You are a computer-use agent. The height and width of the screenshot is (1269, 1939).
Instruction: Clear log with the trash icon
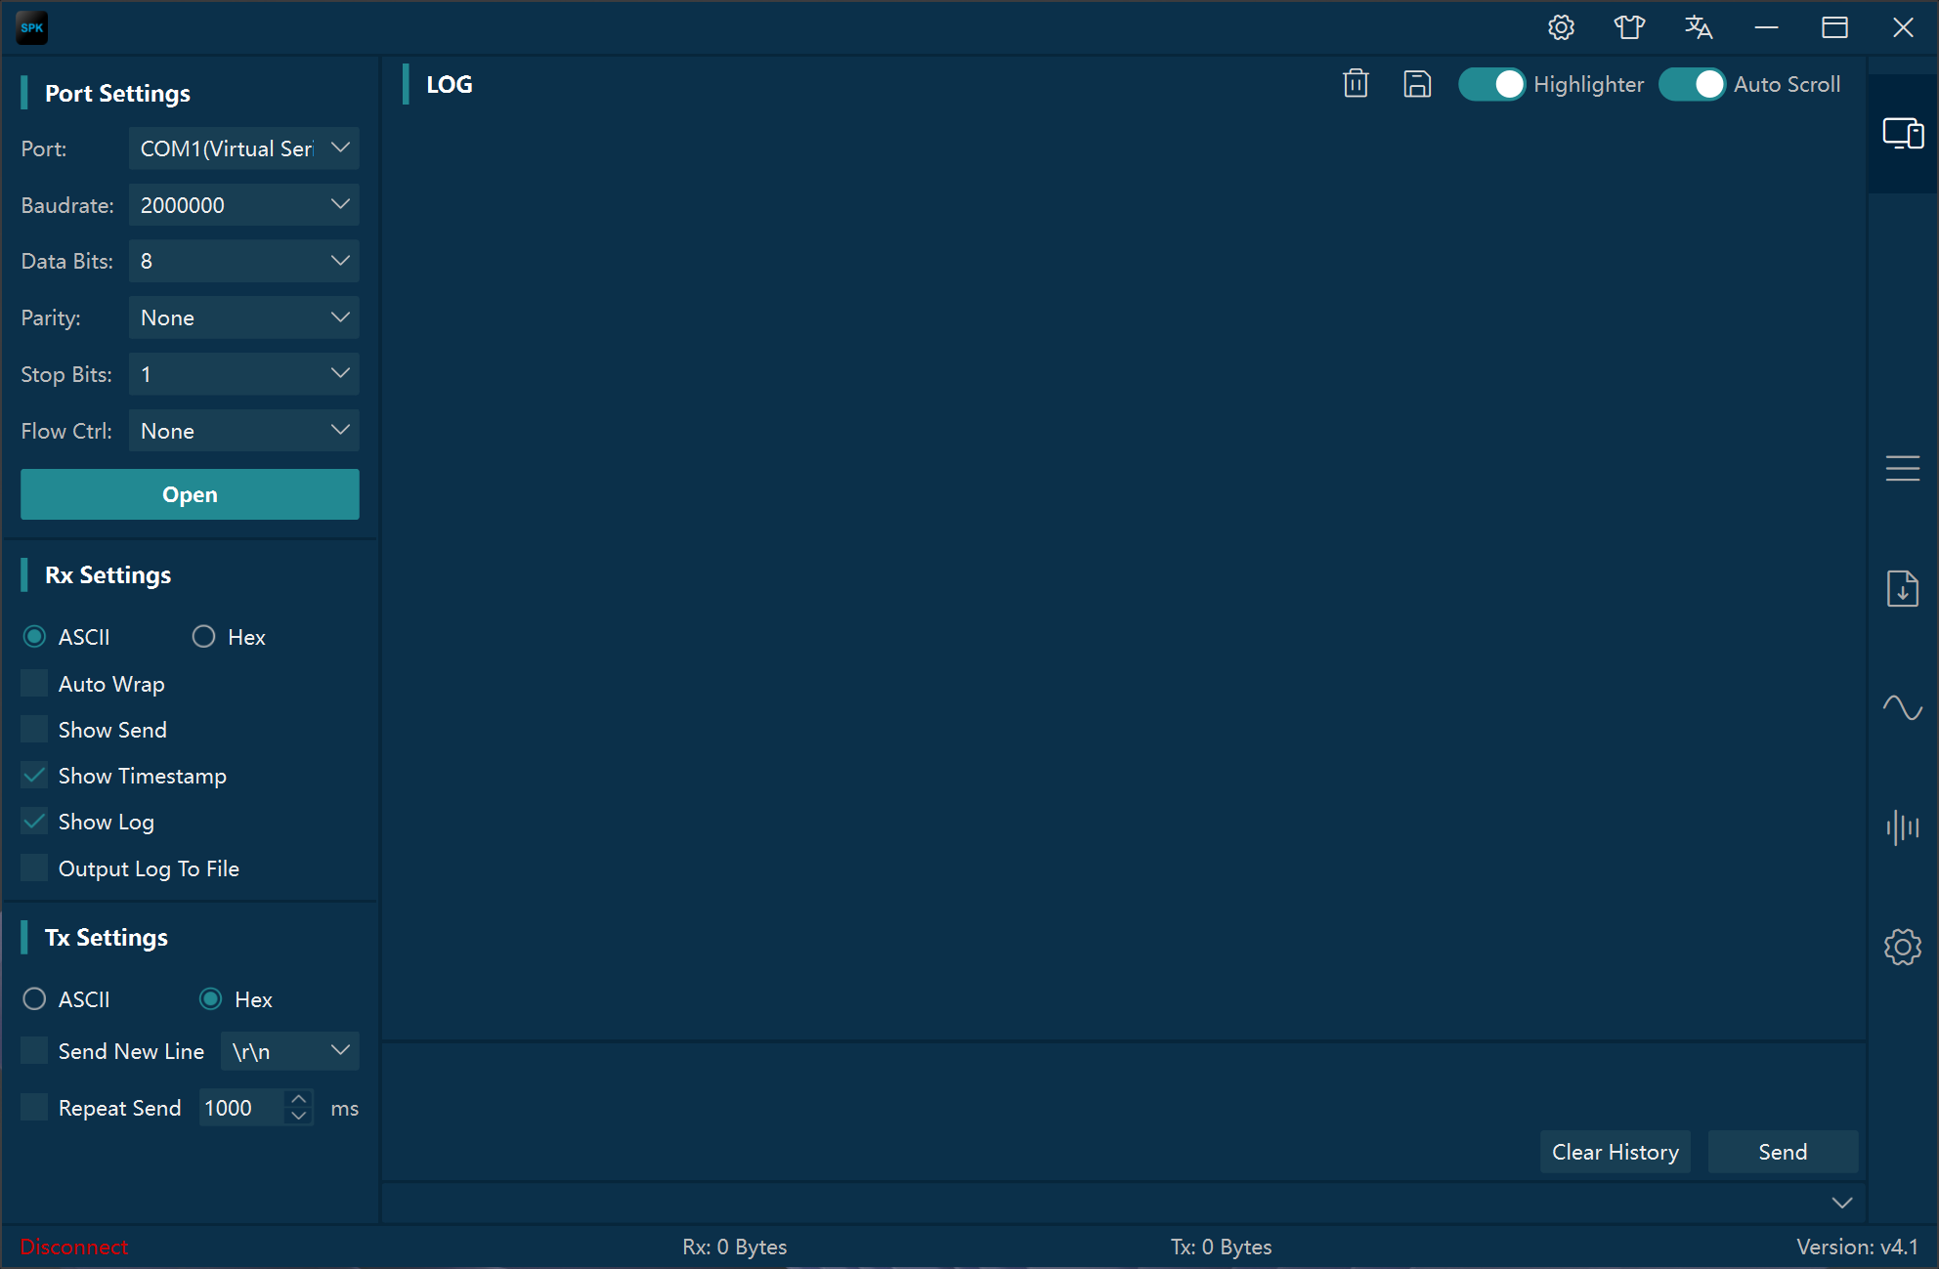[x=1356, y=84]
